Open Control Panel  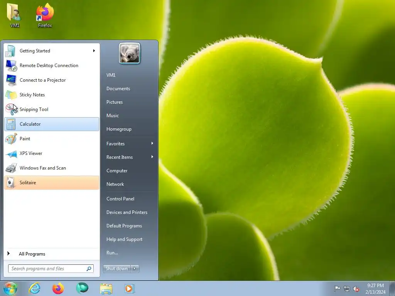click(x=120, y=199)
